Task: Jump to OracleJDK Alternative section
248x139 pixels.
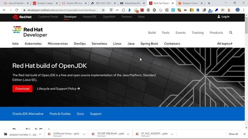Action: [x=28, y=114]
